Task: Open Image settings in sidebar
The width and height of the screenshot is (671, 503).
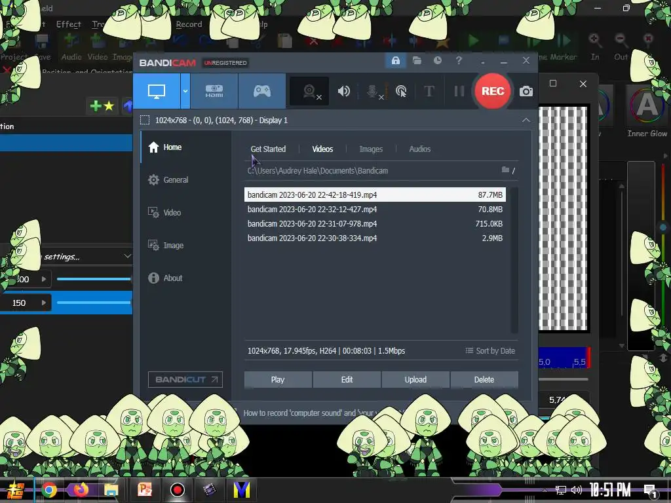Action: coord(166,246)
